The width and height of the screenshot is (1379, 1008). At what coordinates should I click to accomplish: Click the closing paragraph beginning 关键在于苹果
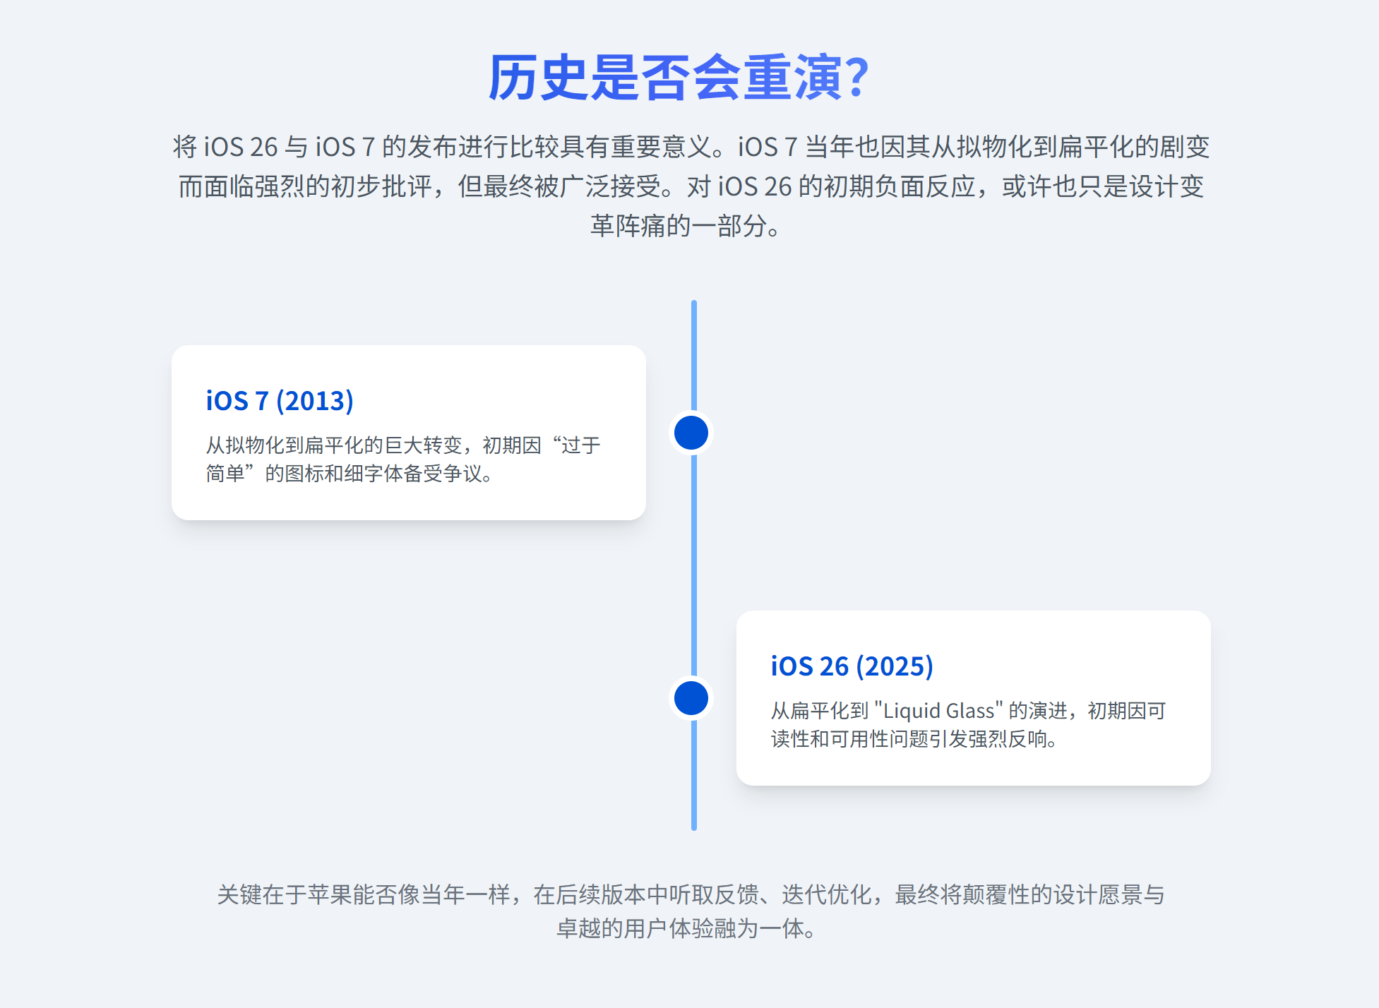691,911
